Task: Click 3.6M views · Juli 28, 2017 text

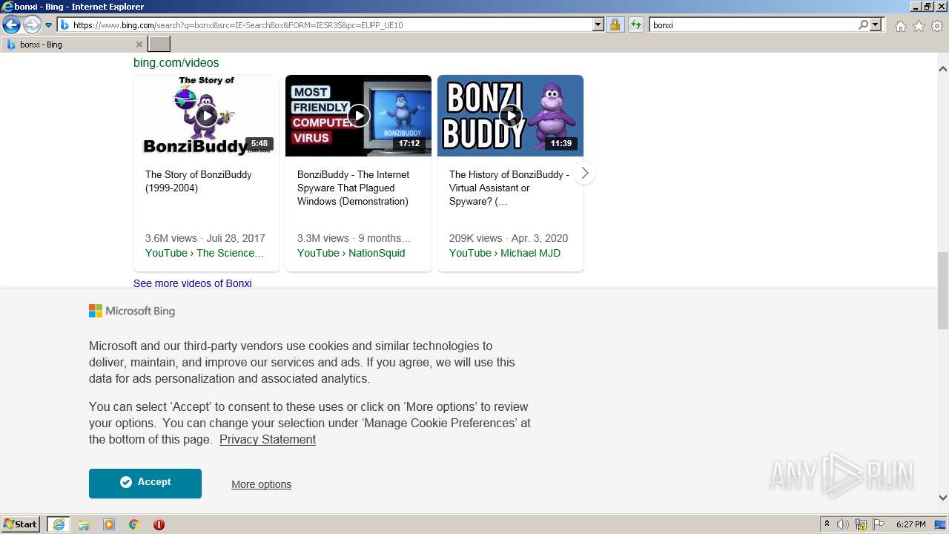Action: tap(205, 238)
